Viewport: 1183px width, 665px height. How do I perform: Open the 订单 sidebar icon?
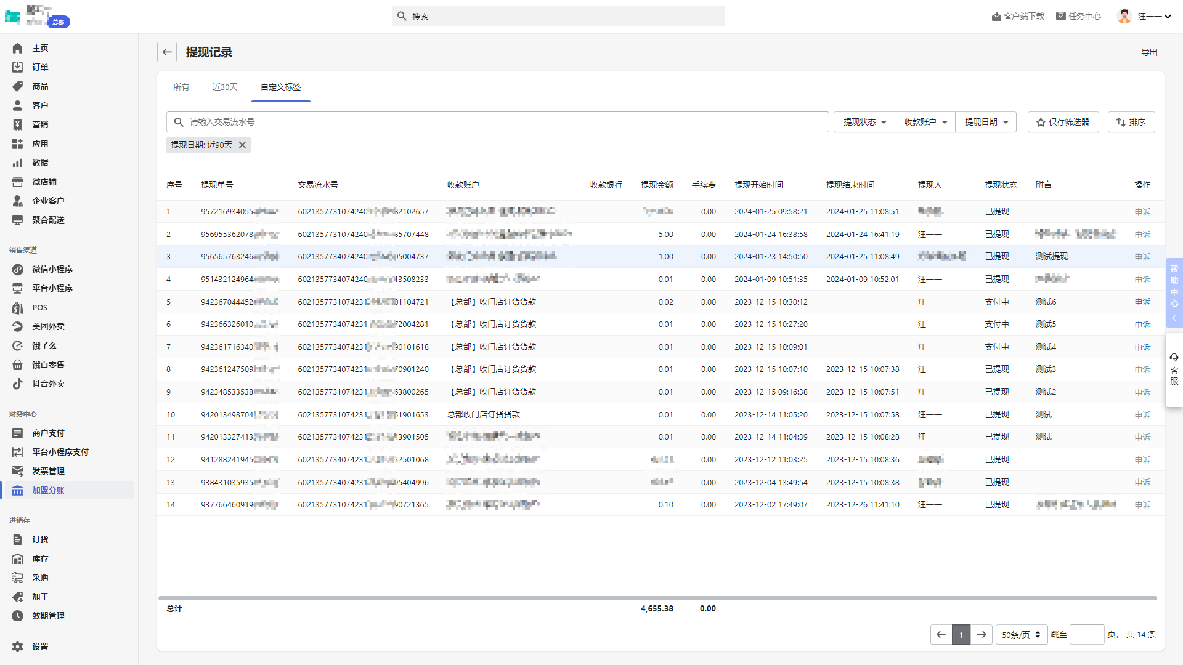tap(17, 67)
